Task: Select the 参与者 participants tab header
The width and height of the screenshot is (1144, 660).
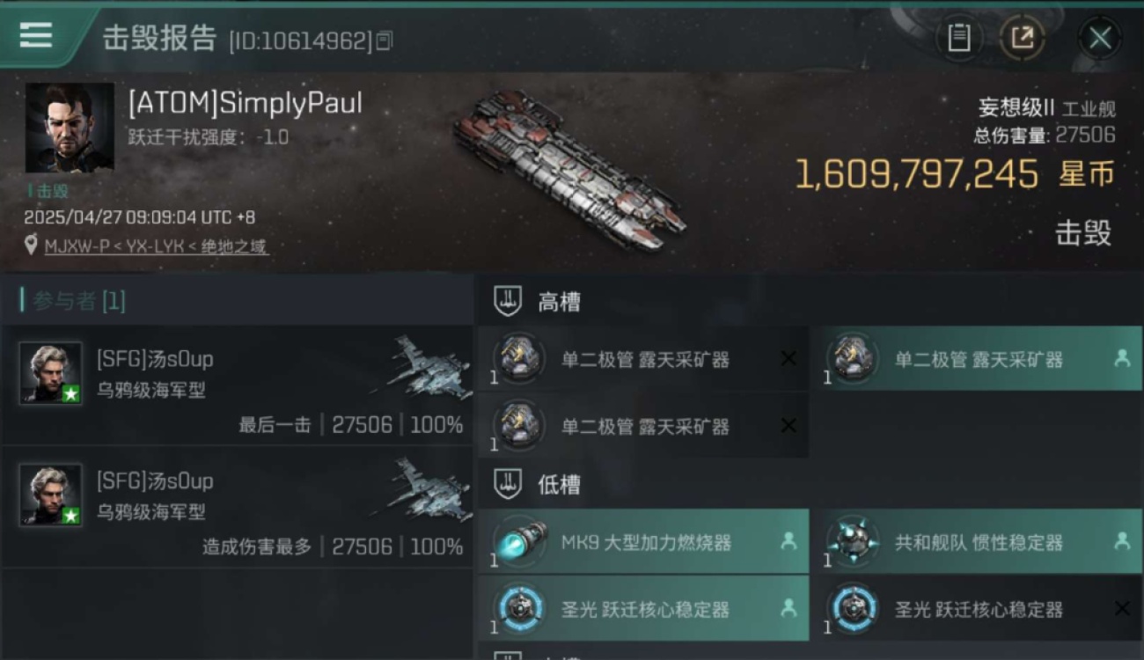Action: click(74, 301)
